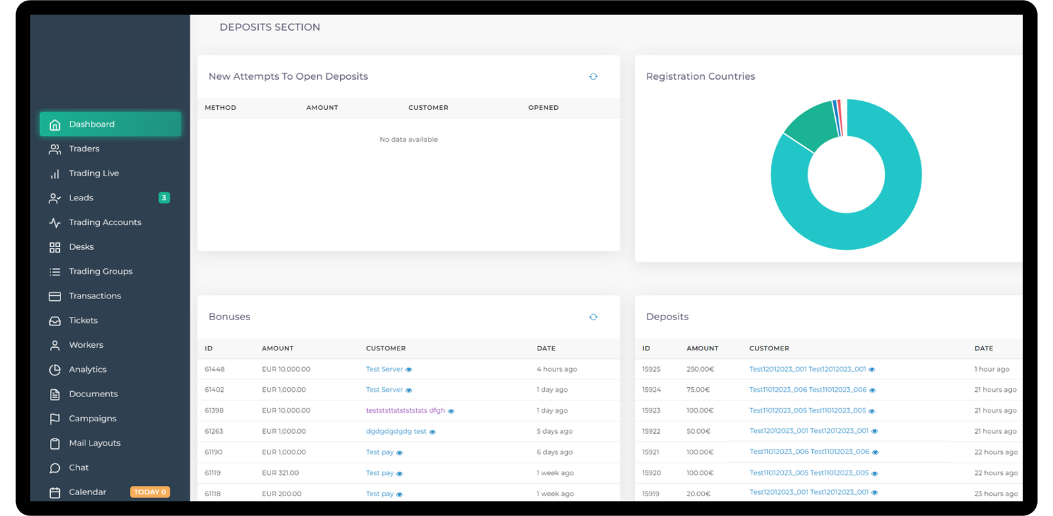Open customer link testststtstststststs dfgh

click(405, 411)
